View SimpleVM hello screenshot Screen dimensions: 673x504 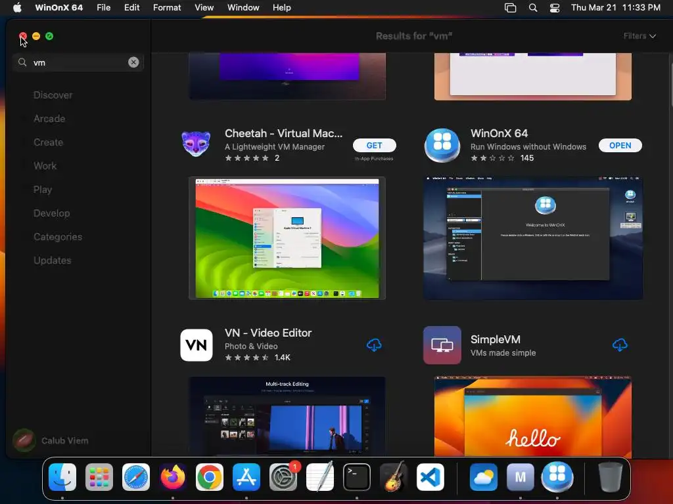532,415
